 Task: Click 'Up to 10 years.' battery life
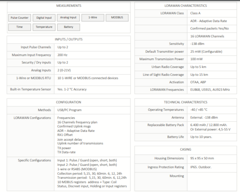point(201,137)
